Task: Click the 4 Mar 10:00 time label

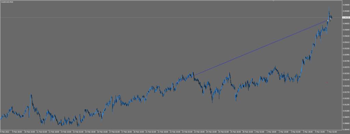Action: pyautogui.click(x=320, y=132)
